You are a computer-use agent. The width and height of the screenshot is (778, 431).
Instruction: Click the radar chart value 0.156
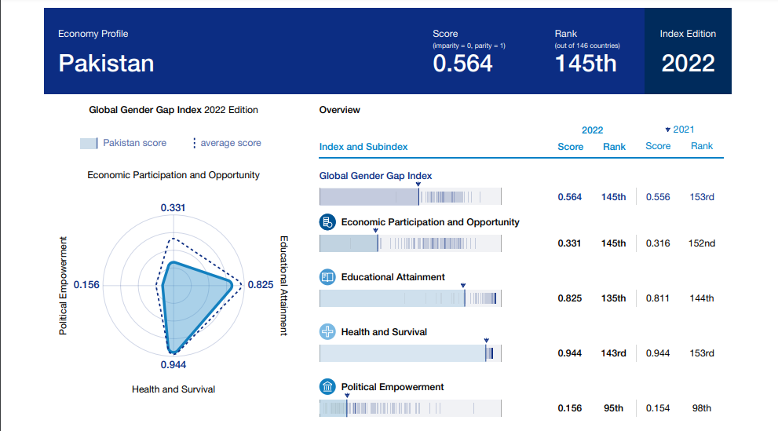86,285
